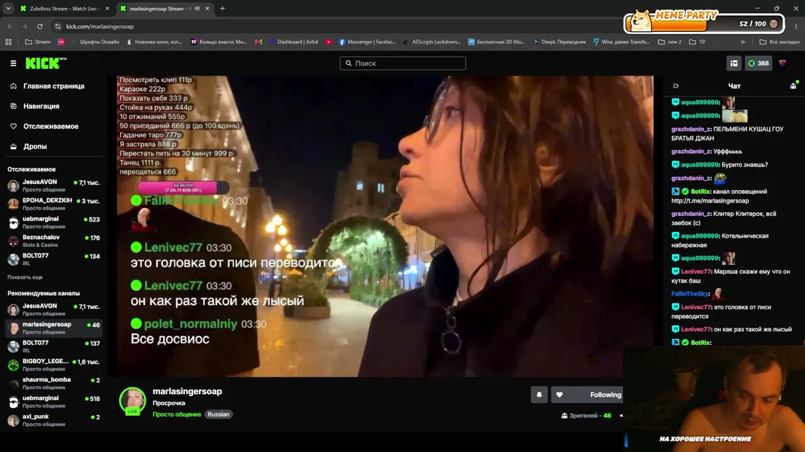Reload the page
The width and height of the screenshot is (805, 452).
tap(40, 26)
